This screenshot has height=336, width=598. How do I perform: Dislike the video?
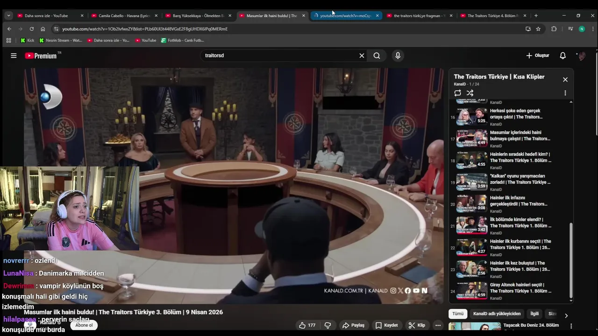coord(327,325)
